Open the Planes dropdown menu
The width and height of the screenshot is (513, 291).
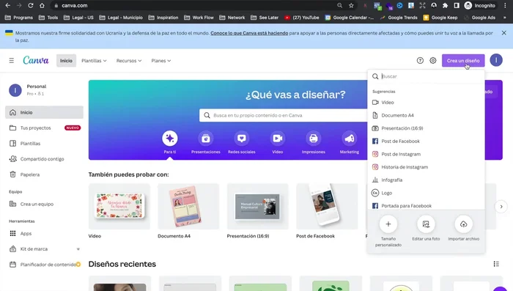point(161,61)
